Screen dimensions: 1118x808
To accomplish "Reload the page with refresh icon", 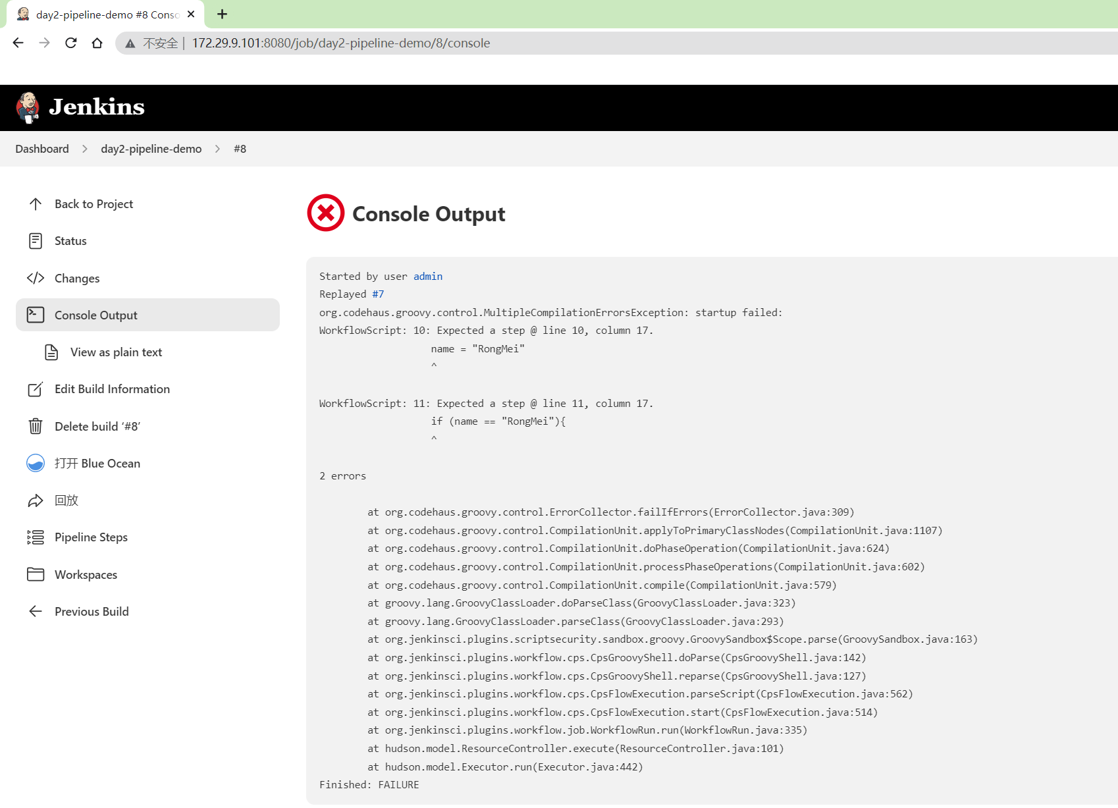I will tap(71, 43).
